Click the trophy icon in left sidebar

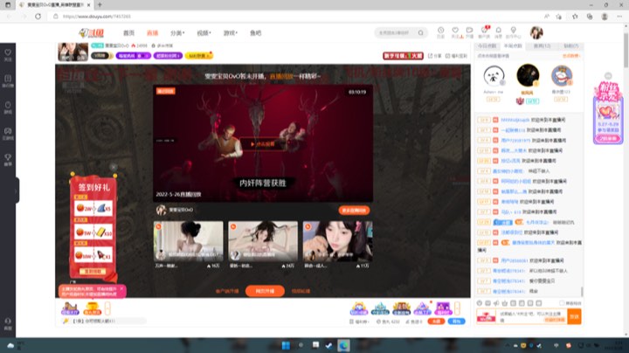pyautogui.click(x=8, y=159)
